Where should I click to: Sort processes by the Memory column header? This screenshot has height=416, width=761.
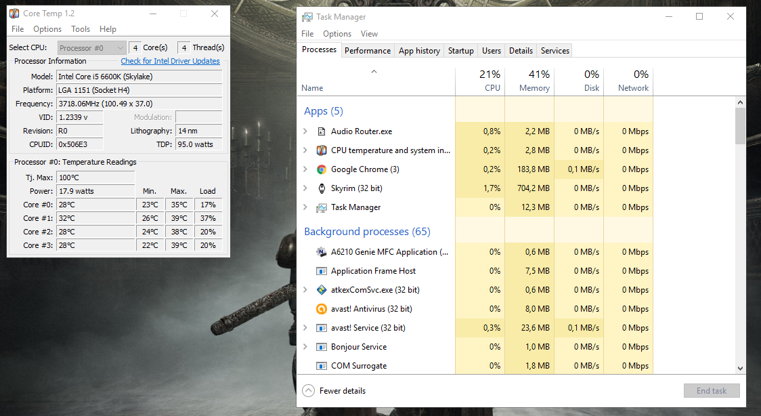point(529,81)
